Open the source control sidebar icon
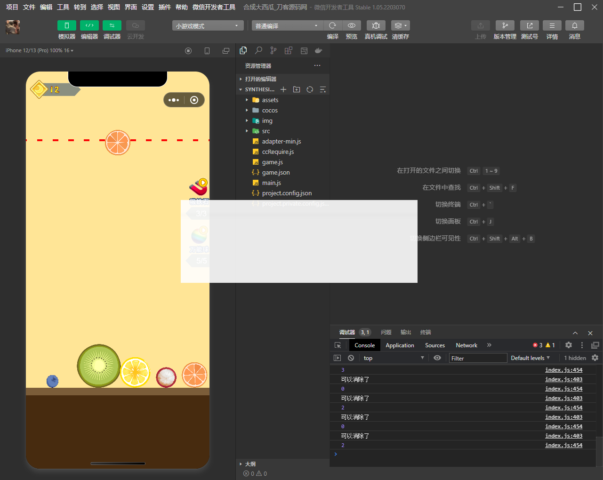This screenshot has width=603, height=480. (273, 50)
